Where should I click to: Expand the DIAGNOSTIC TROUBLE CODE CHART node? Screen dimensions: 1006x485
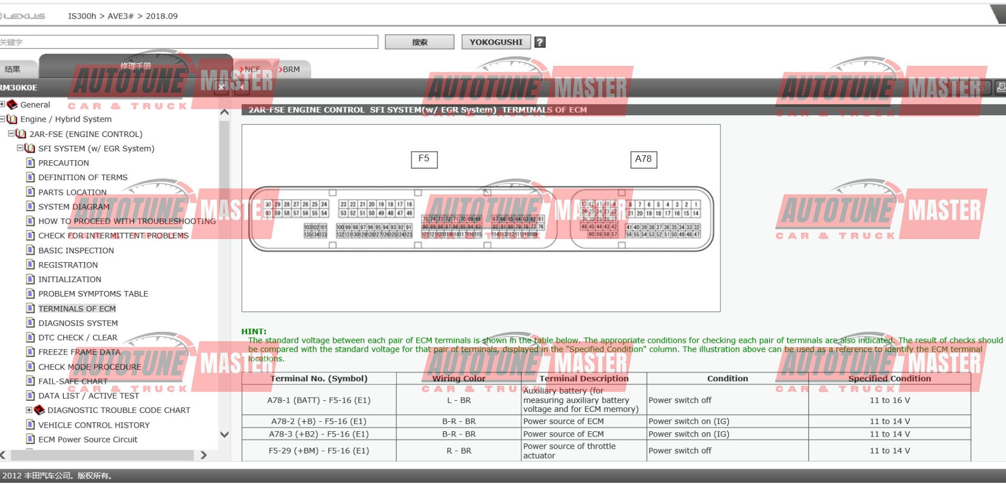[29, 410]
